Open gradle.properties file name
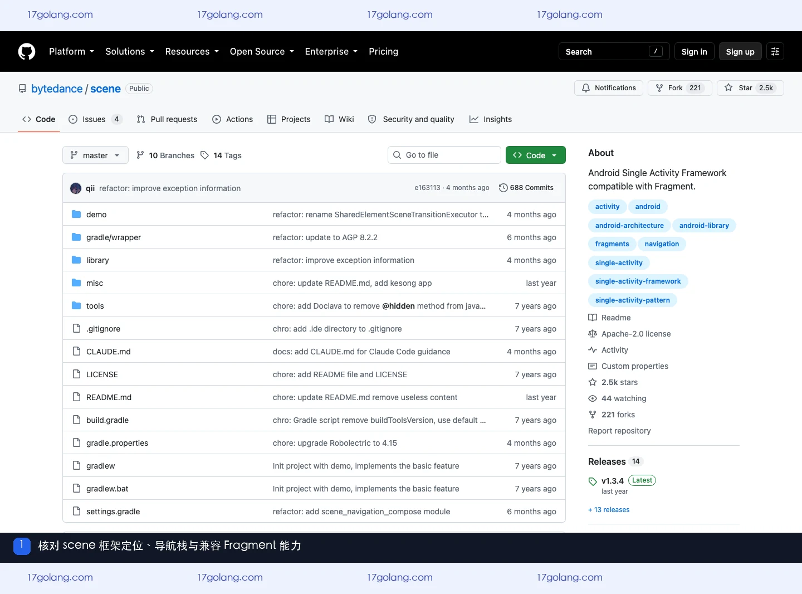Viewport: 802px width, 594px height. pyautogui.click(x=117, y=443)
